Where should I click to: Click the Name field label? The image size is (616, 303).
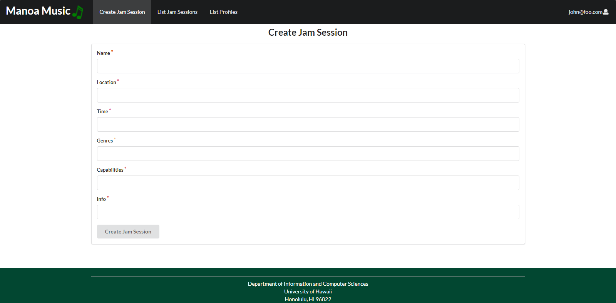(104, 53)
